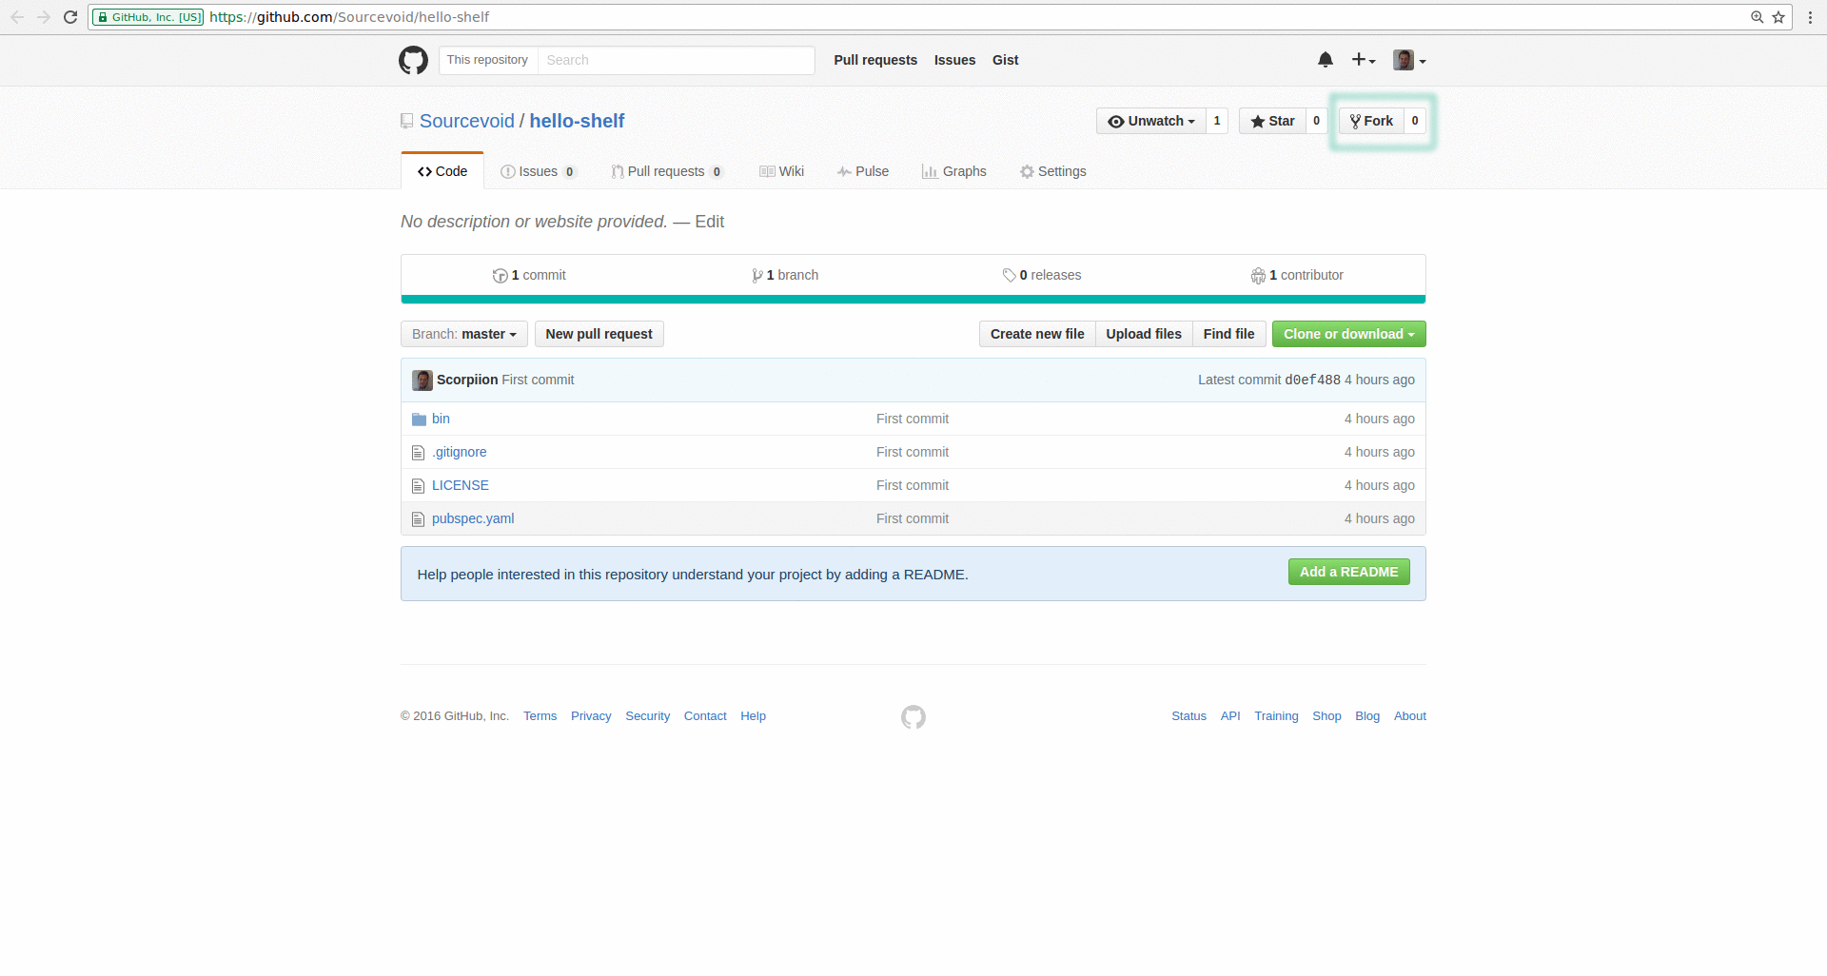Click the commits icon next to 1 commit
The image size is (1827, 976).
(501, 275)
